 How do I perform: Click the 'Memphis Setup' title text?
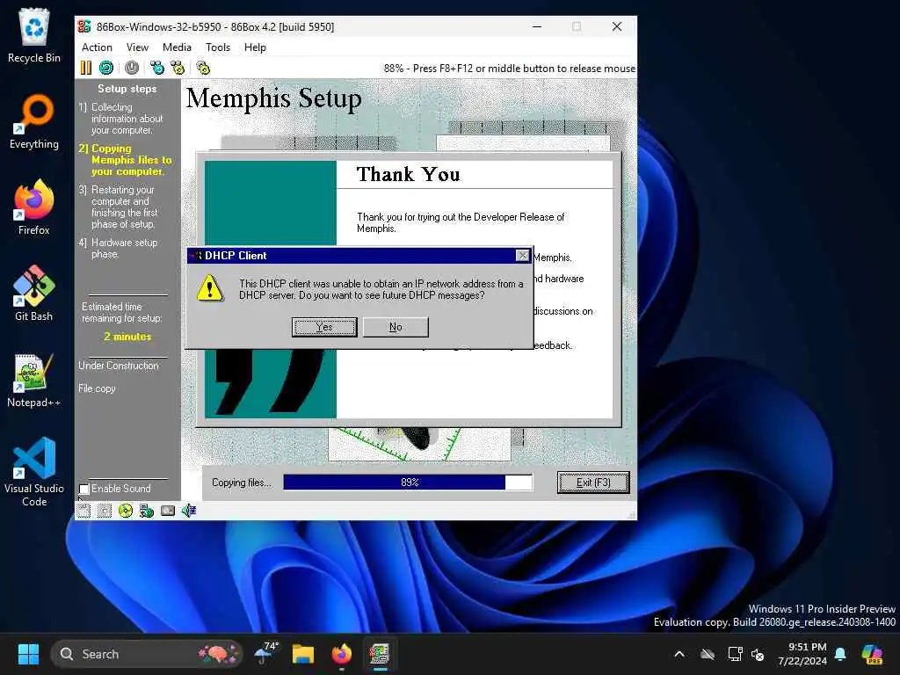tap(274, 98)
